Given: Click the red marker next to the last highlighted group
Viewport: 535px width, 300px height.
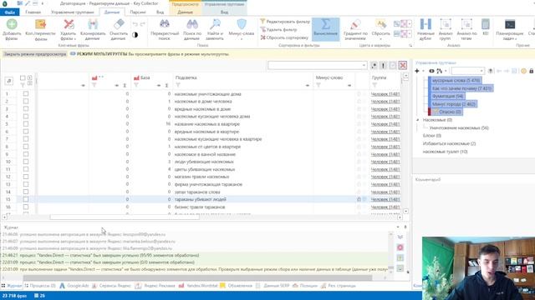Looking at the screenshot, I should [x=430, y=112].
